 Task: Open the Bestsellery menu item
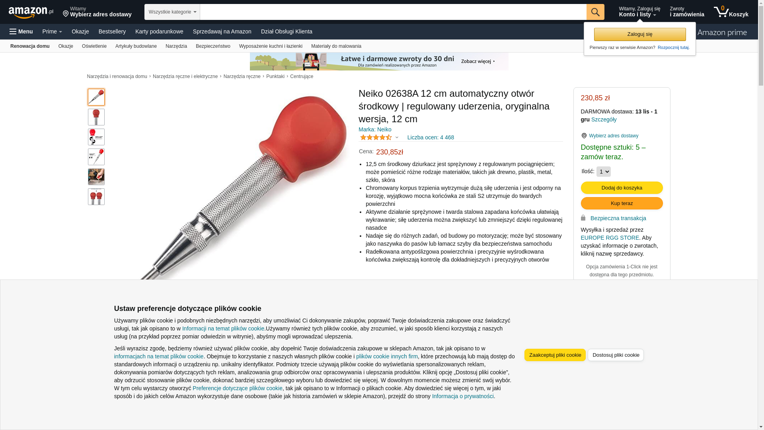[112, 31]
